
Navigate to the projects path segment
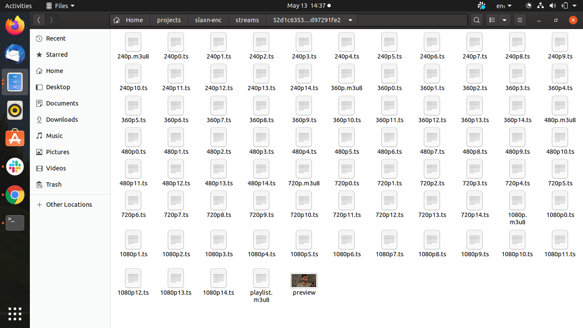pyautogui.click(x=169, y=20)
